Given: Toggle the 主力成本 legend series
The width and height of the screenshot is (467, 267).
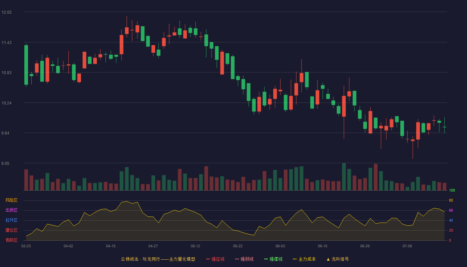Looking at the screenshot, I should (x=304, y=259).
